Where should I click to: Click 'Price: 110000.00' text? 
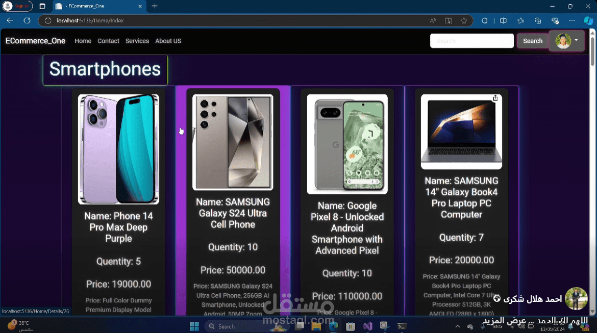(347, 296)
